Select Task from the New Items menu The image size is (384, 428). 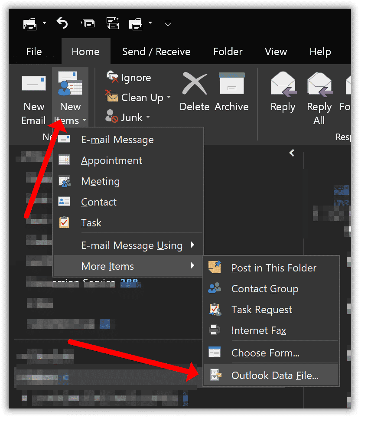click(128, 223)
